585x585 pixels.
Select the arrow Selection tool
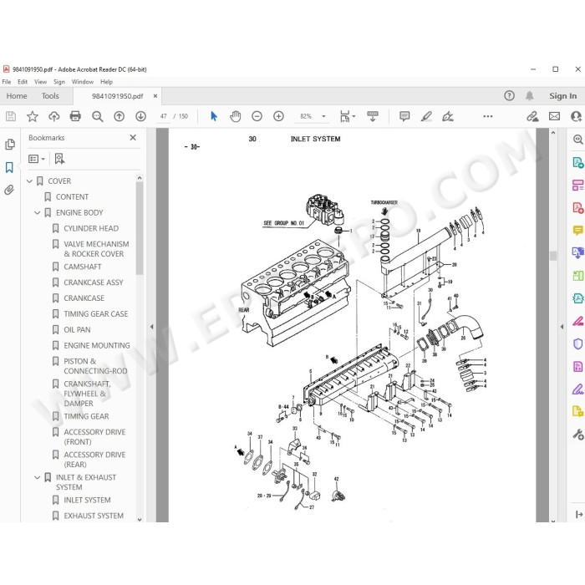tap(214, 116)
